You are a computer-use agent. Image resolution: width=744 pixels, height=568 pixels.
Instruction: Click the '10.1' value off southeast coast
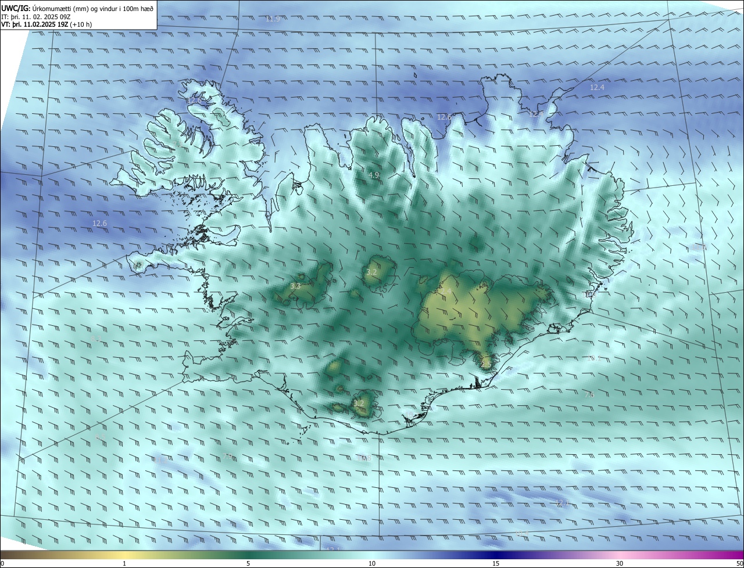pyautogui.click(x=593, y=358)
